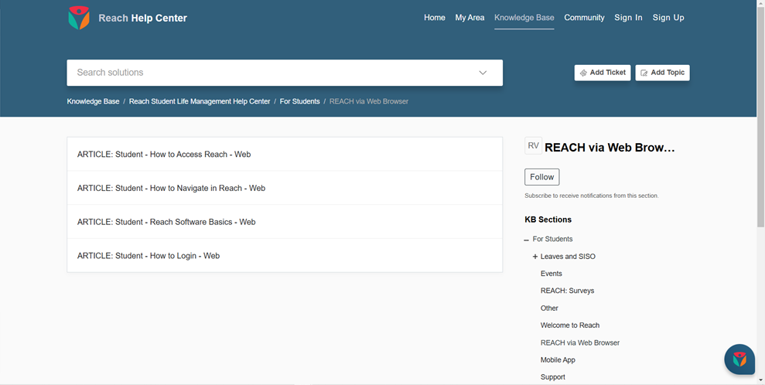
Task: Collapse the For Students section tree
Action: [527, 240]
